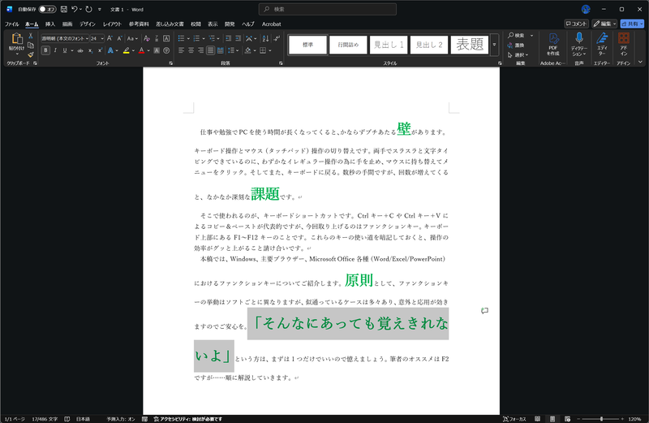Screen dimensions: 649x423
Task: Decrease font size with the smaller A
Action: [x=119, y=38]
